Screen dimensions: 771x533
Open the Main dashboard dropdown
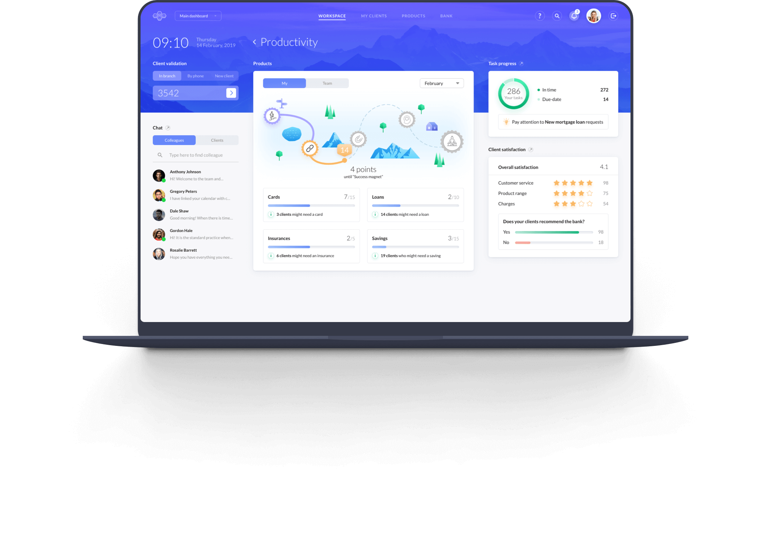[x=198, y=15]
